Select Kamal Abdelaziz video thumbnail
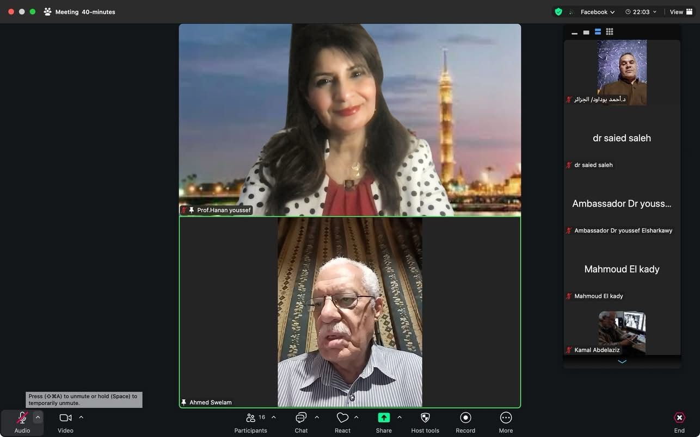Screen dimensions: 700x437 coord(622,332)
